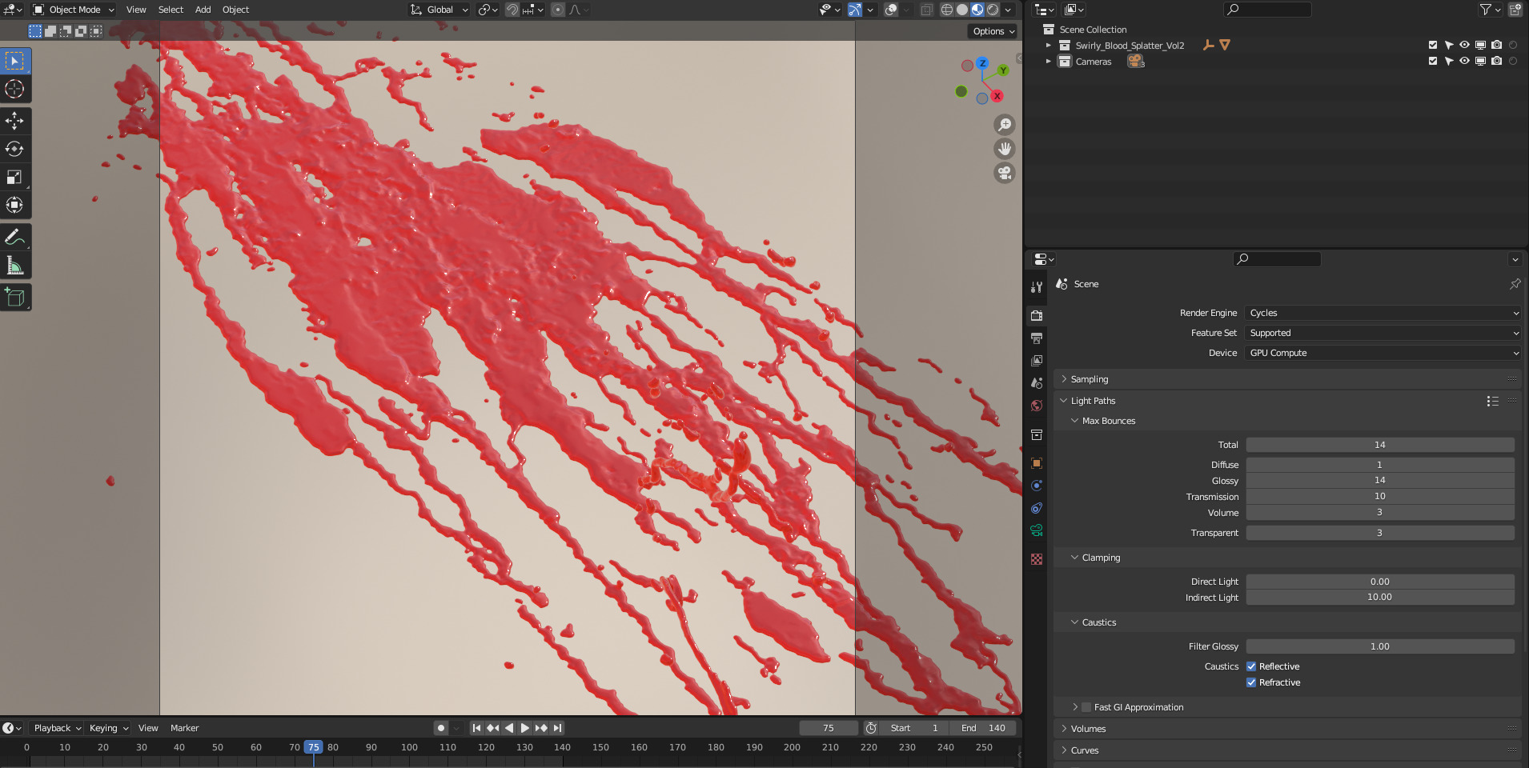1529x768 pixels.
Task: Open the Keying menu
Action: [x=108, y=728]
